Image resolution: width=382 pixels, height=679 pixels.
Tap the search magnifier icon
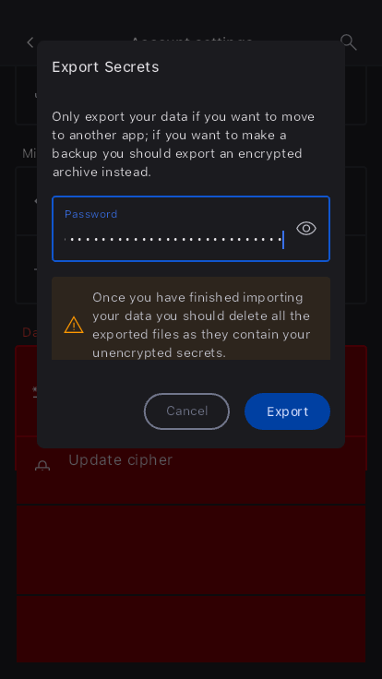coord(348,42)
